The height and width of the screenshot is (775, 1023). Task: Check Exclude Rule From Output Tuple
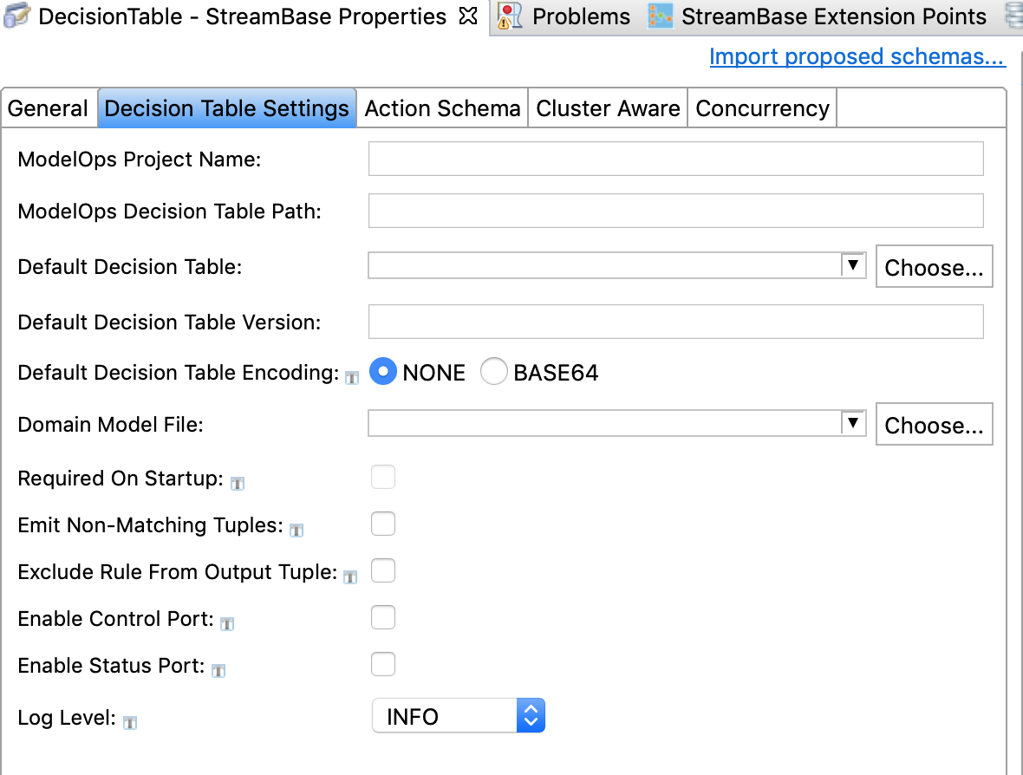(383, 570)
